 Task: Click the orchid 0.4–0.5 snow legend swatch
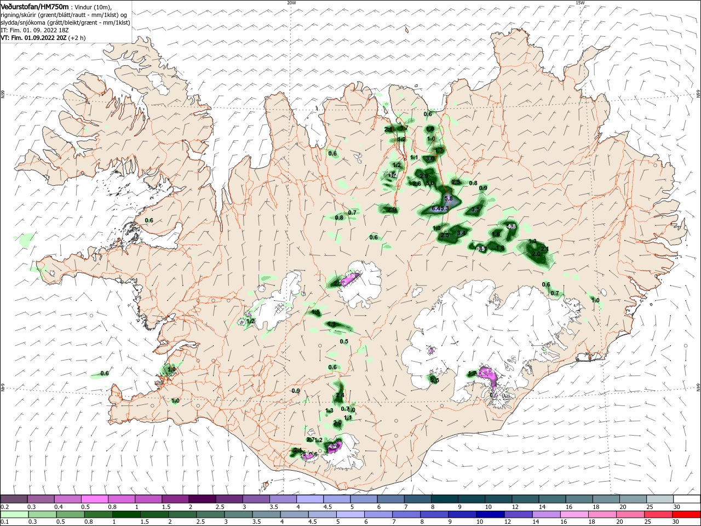[68, 499]
